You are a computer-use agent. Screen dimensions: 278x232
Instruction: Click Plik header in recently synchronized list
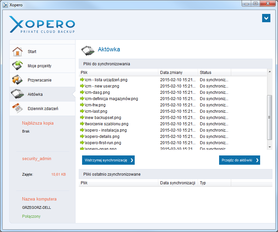[118, 183]
